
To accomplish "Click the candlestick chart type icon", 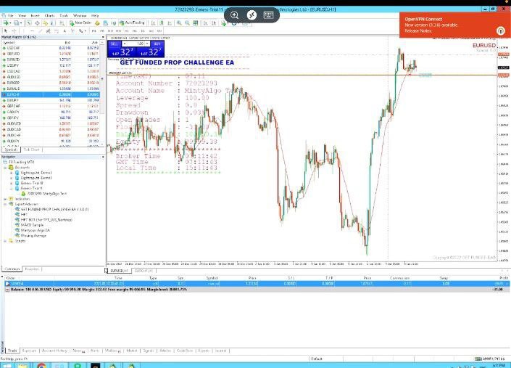I will pyautogui.click(x=162, y=23).
